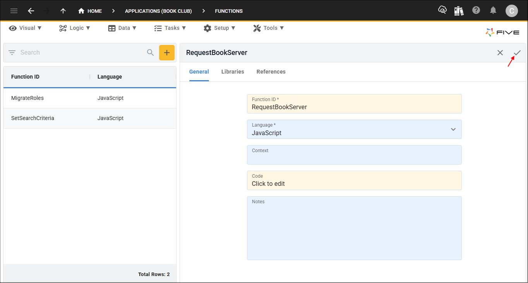Open the user avatar C
Screen dimensions: 528x283
coord(512,11)
